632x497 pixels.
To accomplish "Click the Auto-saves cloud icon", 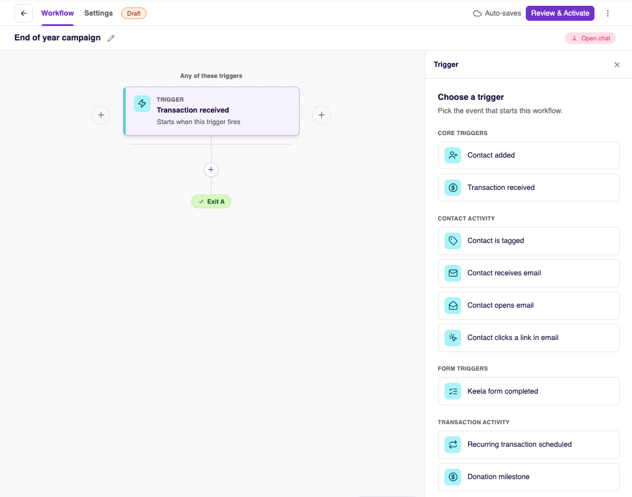I will (x=477, y=13).
